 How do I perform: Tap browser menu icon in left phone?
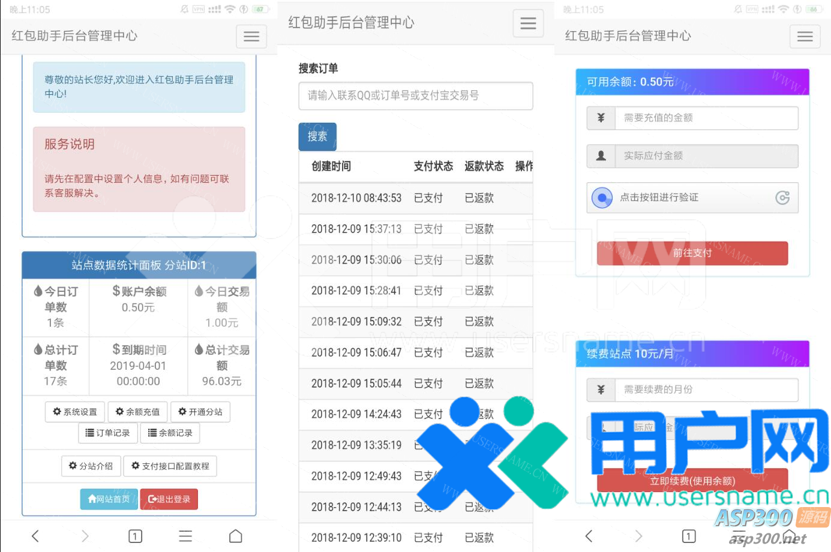point(185,536)
